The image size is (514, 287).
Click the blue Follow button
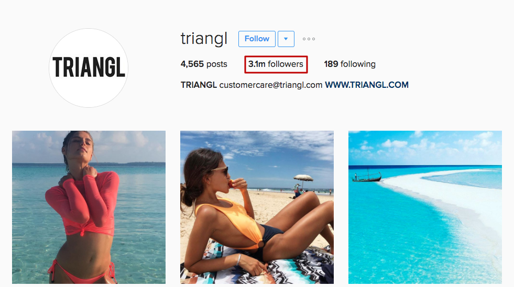click(257, 39)
